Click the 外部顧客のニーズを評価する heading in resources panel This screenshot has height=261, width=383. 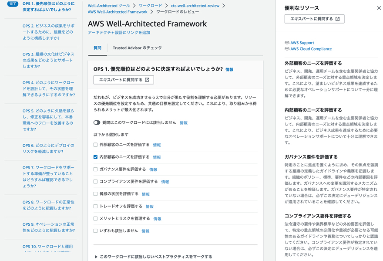pyautogui.click(x=313, y=63)
